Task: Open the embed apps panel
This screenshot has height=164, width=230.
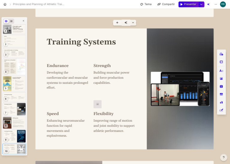Action: [x=221, y=94]
